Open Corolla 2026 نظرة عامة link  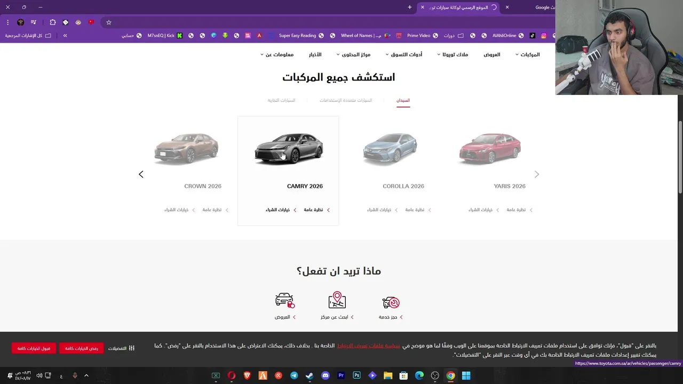coord(418,210)
